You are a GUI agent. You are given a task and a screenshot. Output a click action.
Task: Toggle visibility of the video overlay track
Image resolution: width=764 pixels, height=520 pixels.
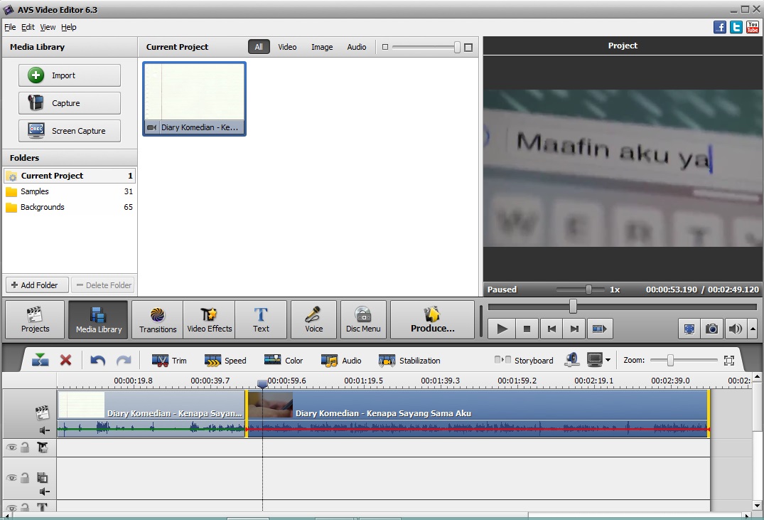[x=11, y=478]
